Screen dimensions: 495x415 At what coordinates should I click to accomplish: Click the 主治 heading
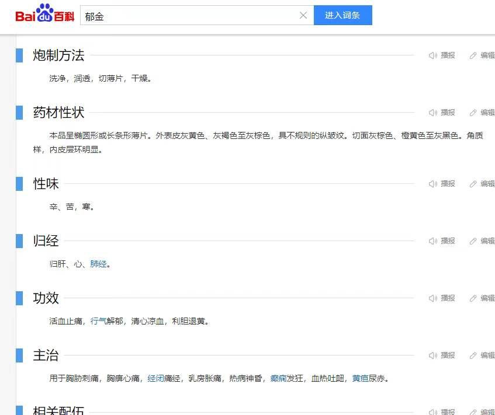click(x=46, y=355)
